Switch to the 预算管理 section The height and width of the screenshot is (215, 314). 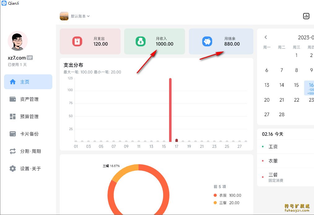(x=29, y=116)
